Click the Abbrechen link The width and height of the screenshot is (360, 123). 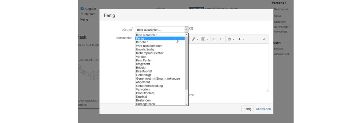click(263, 109)
